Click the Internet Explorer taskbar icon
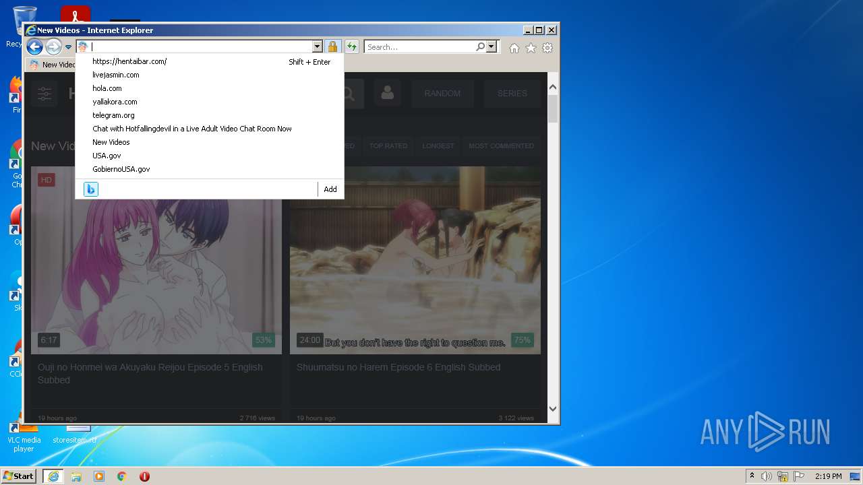This screenshot has height=485, width=863. 53,476
